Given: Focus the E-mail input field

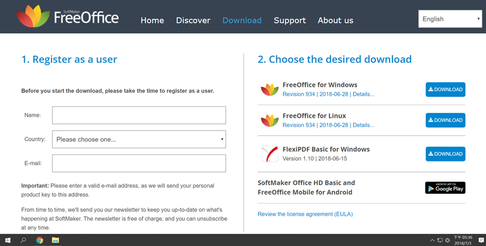Looking at the screenshot, I should [139, 163].
